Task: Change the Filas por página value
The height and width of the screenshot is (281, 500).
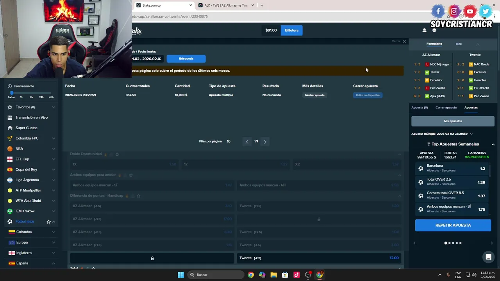Action: [229, 141]
